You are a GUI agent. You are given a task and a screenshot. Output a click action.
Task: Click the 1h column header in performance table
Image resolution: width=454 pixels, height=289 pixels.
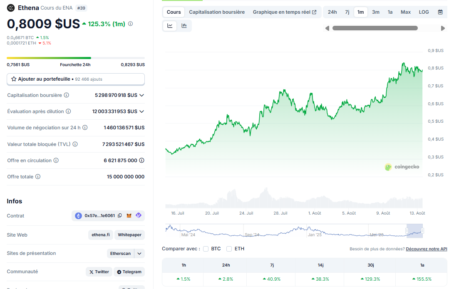click(184, 265)
